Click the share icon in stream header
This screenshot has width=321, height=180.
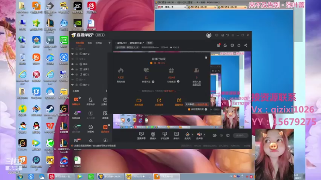click(246, 45)
